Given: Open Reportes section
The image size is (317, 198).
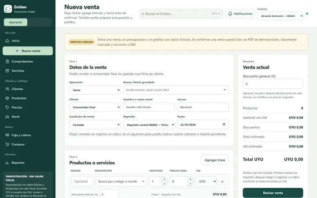Looking at the screenshot, I should coord(28,163).
